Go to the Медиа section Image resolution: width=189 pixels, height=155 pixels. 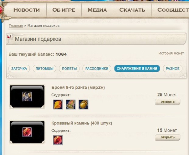[97, 10]
